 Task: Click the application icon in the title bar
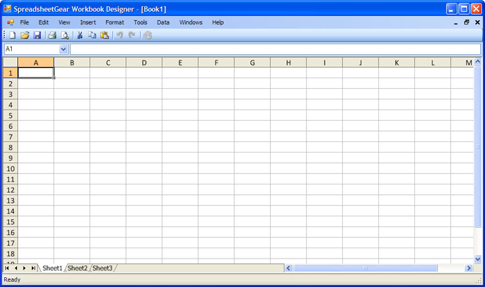(8, 9)
